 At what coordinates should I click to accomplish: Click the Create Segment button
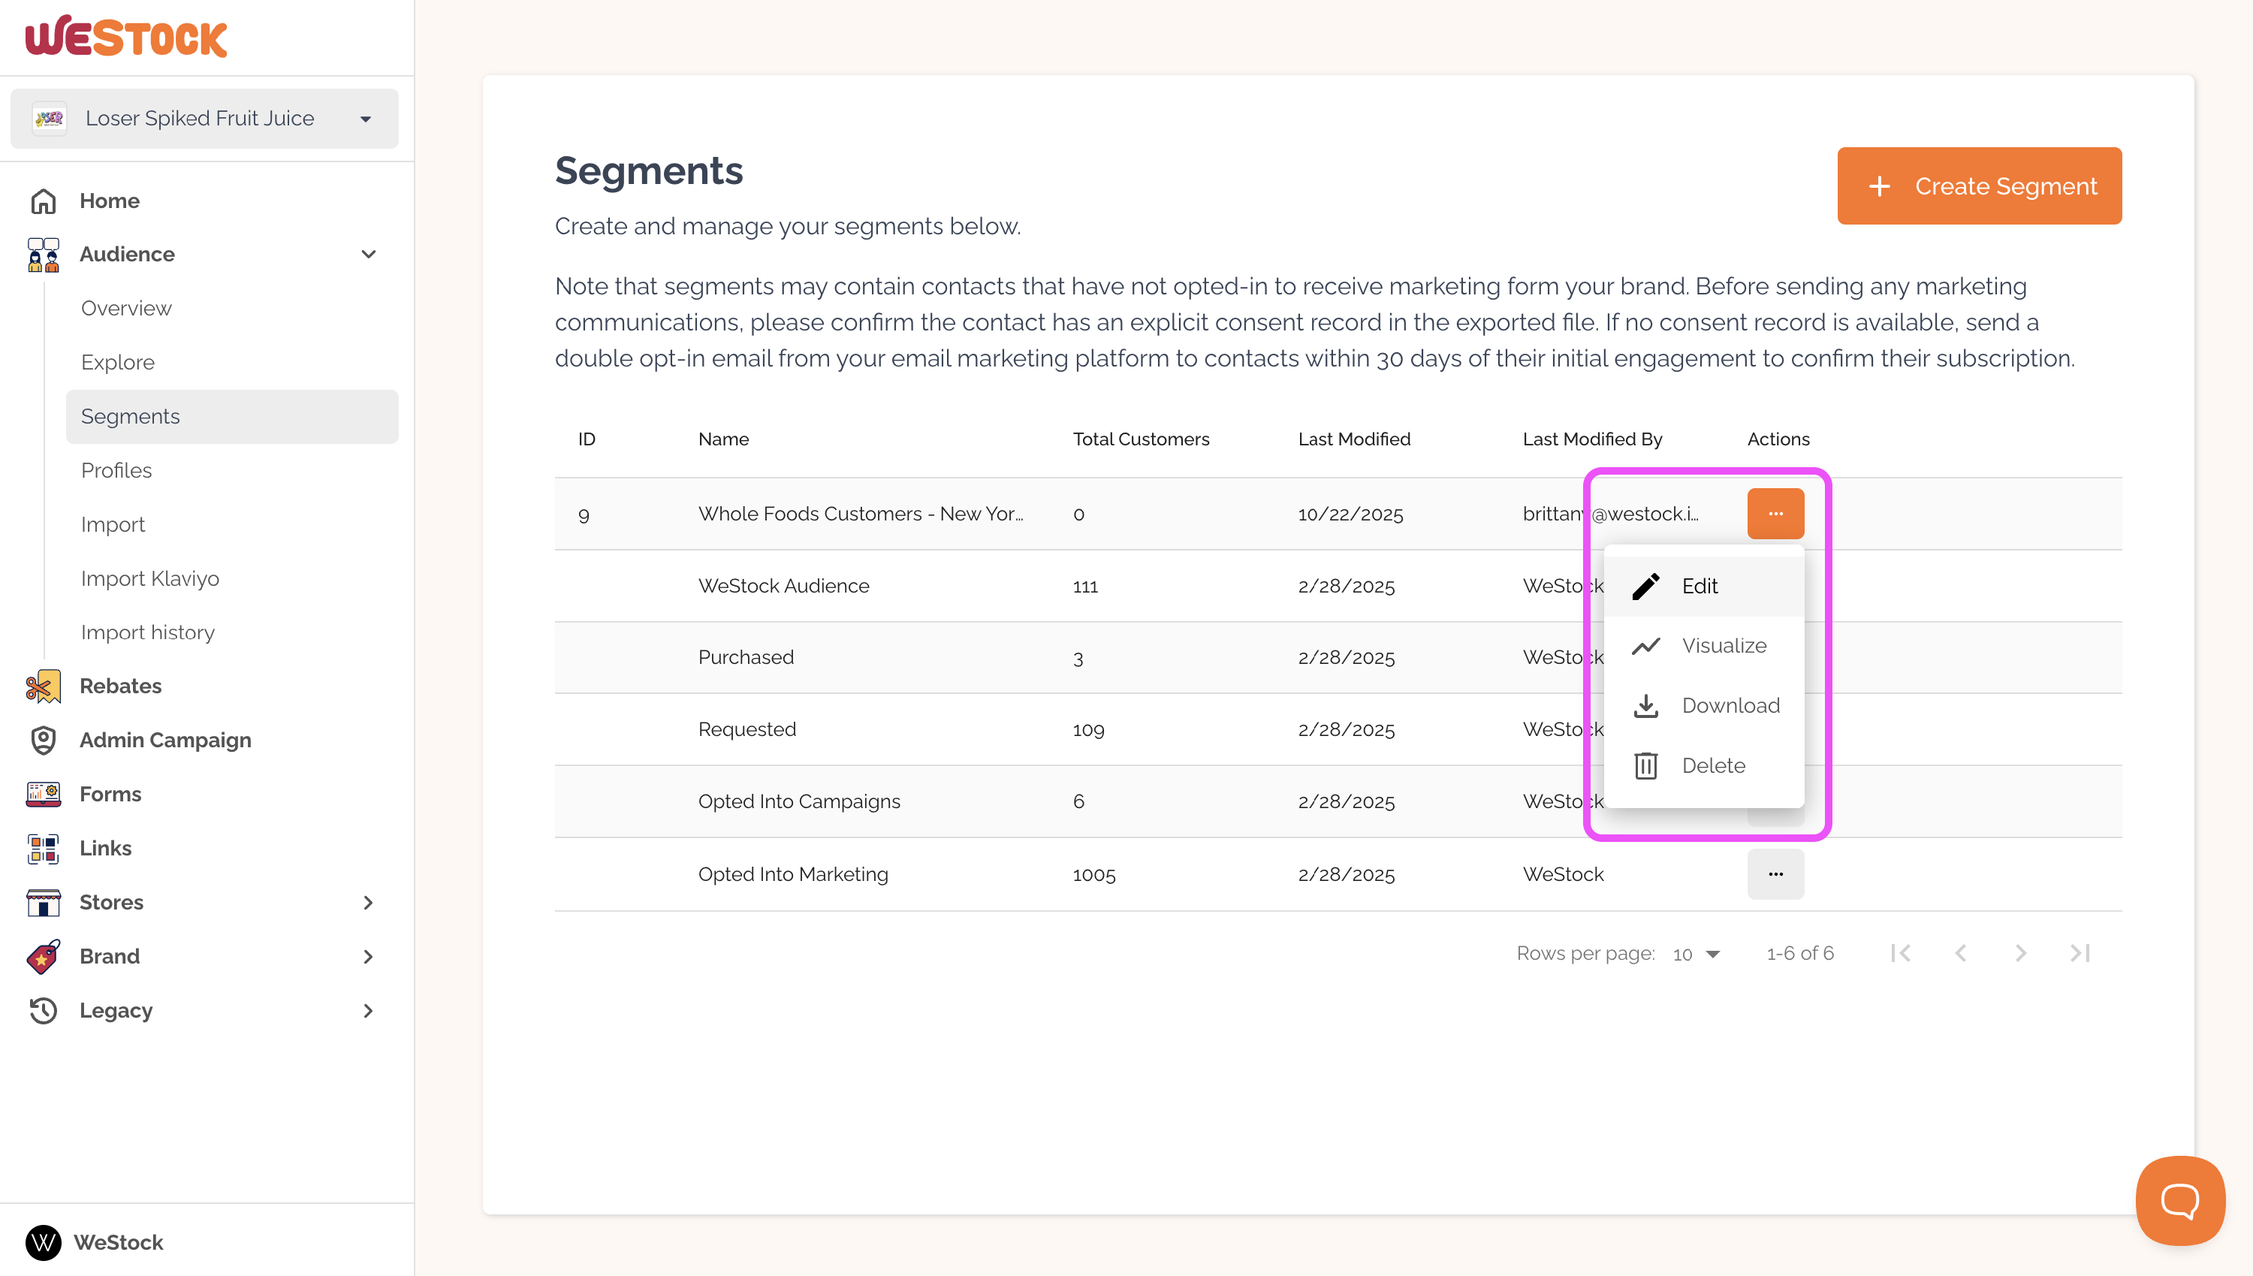click(1979, 186)
